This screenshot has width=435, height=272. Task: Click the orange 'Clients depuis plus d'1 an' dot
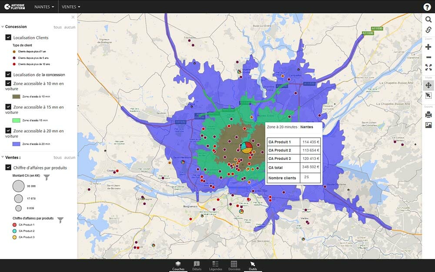pos(14,52)
